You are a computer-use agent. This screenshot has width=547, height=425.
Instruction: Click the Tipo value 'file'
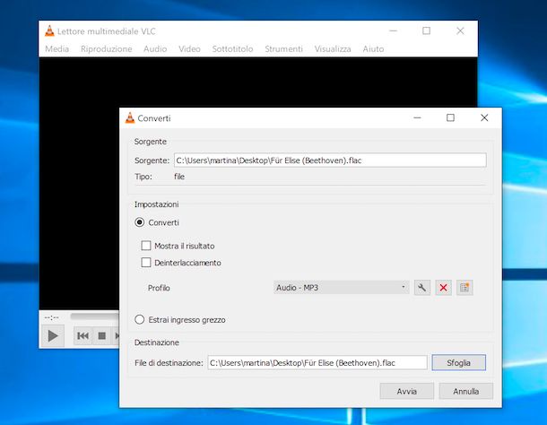click(x=179, y=177)
